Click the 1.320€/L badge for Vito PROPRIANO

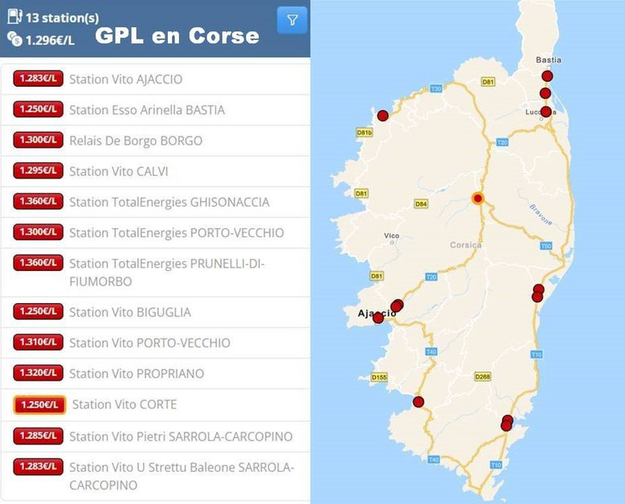tap(39, 372)
